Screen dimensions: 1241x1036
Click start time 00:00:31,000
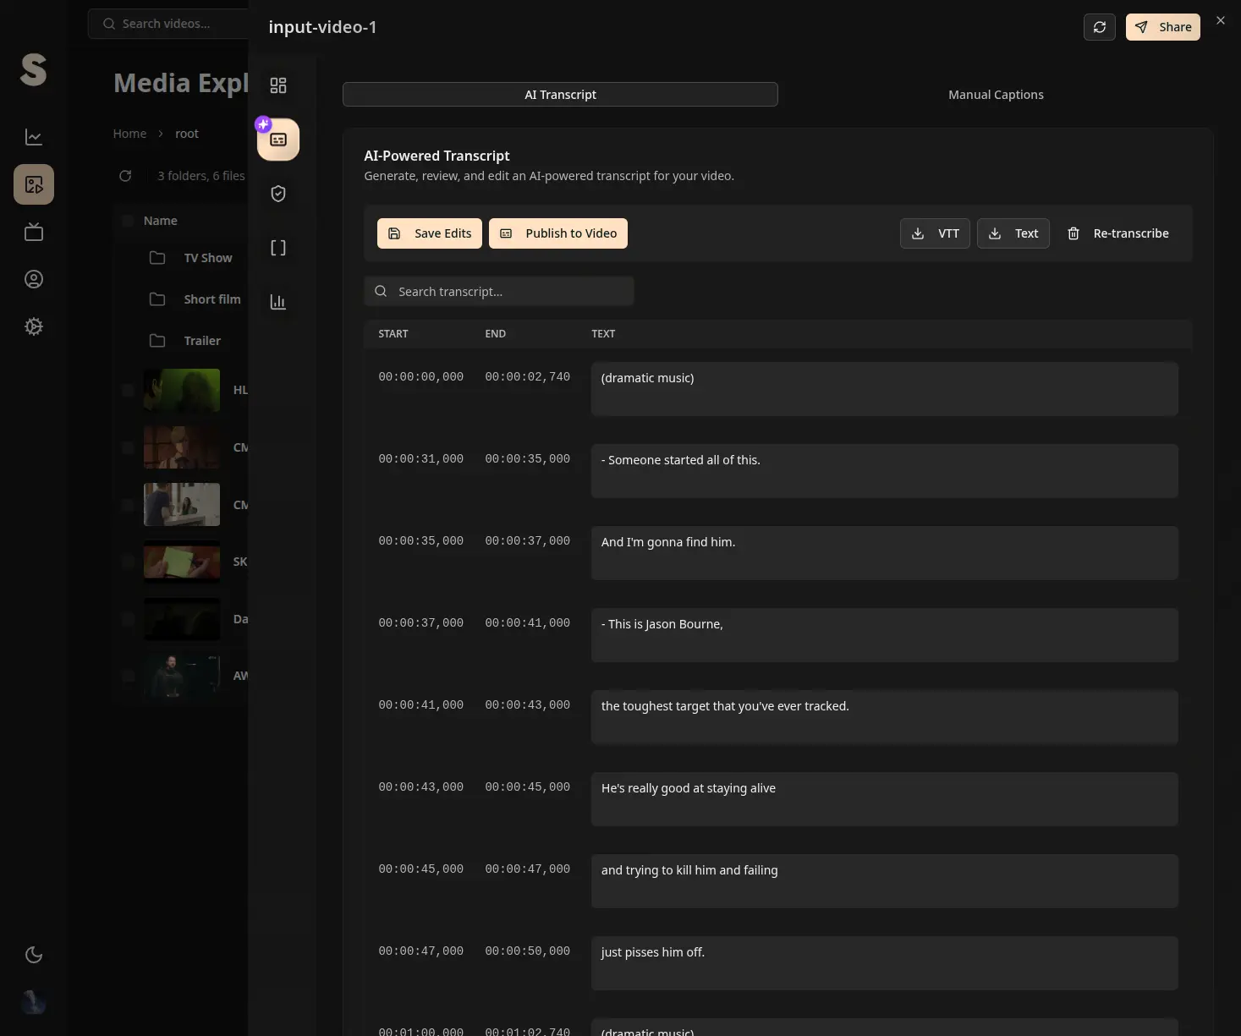(x=420, y=459)
